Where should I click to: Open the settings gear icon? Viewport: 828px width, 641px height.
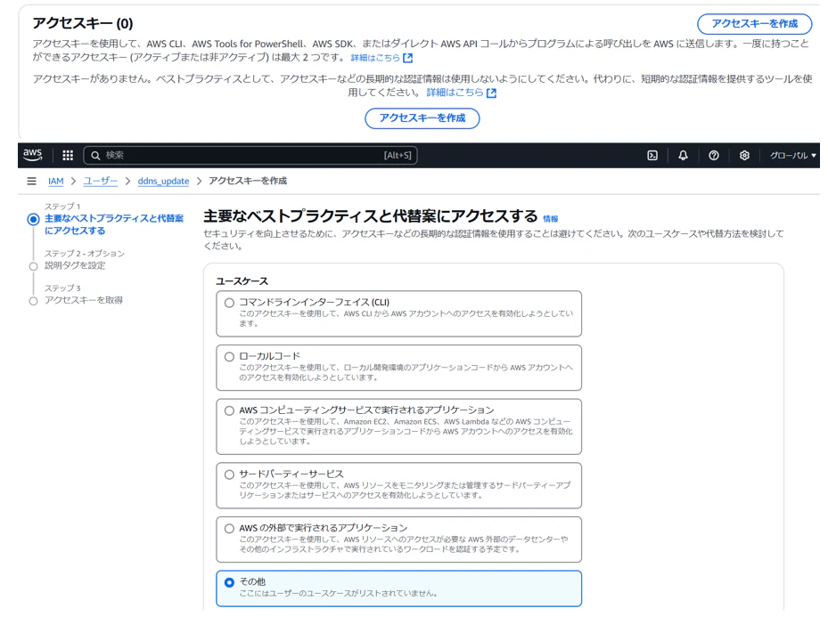point(744,155)
